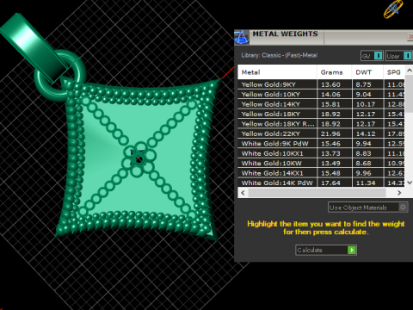Click the 13.60 grams value
Screen dimensions: 413x310
click(x=330, y=84)
